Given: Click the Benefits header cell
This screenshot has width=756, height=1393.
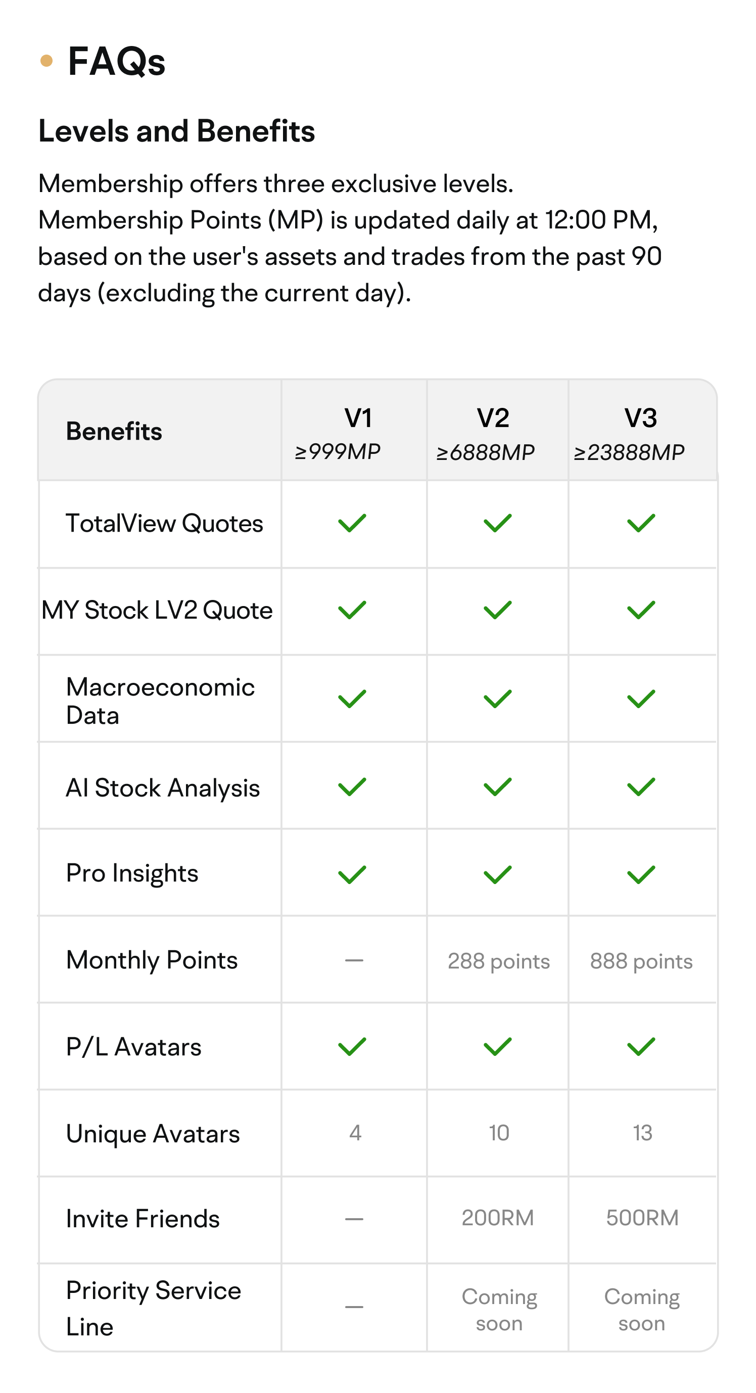Looking at the screenshot, I should pyautogui.click(x=160, y=431).
